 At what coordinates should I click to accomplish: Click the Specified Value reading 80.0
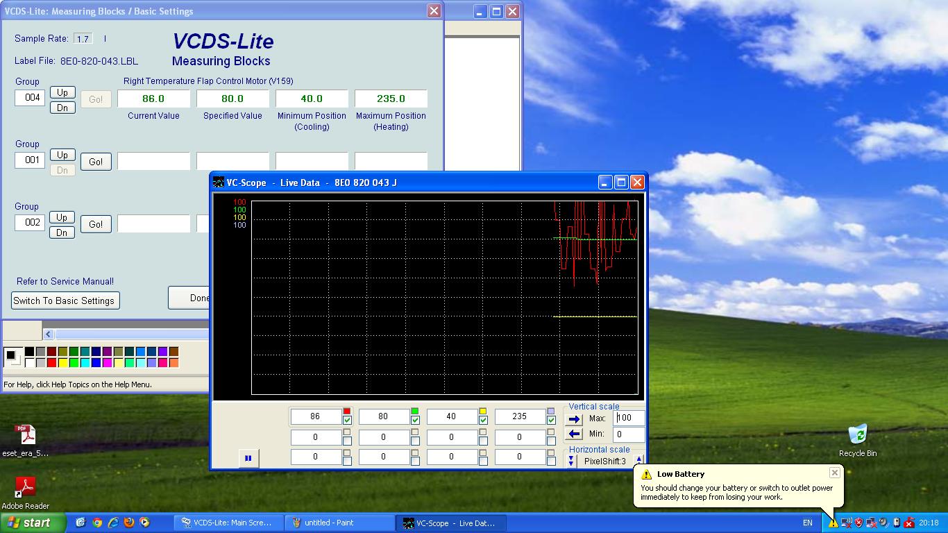point(232,99)
